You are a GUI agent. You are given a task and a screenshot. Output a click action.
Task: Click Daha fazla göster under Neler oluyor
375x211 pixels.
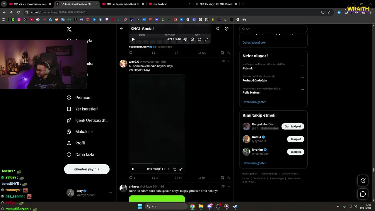[254, 102]
